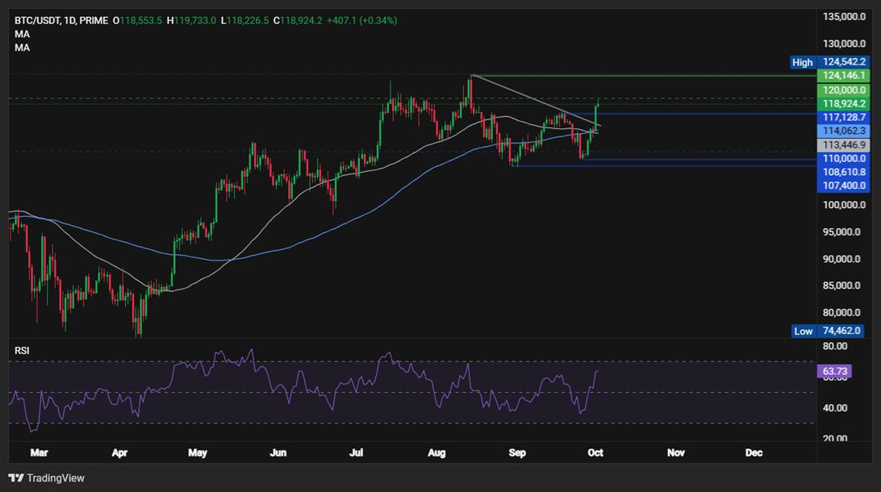The width and height of the screenshot is (881, 492).
Task: Select the 107,400.0 support level label
Action: pyautogui.click(x=842, y=186)
